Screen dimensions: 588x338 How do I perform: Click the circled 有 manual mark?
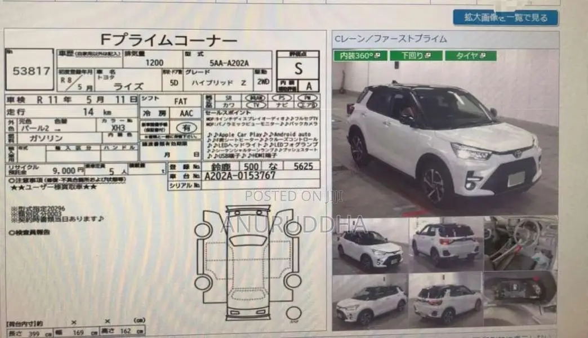186,127
